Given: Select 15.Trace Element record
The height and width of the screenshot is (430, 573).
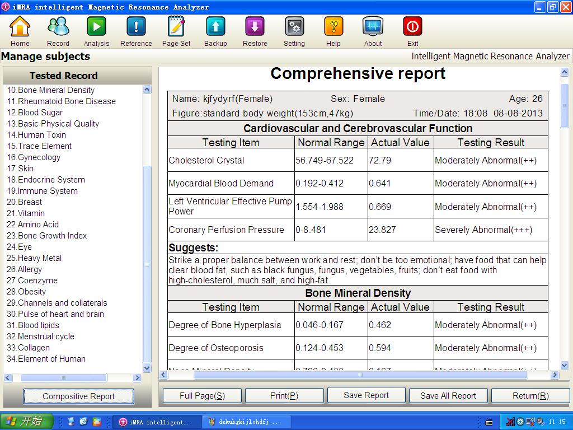Looking at the screenshot, I should click(x=39, y=146).
